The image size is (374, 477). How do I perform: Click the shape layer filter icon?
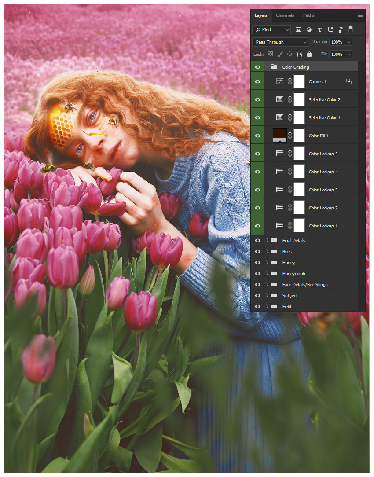click(x=330, y=29)
